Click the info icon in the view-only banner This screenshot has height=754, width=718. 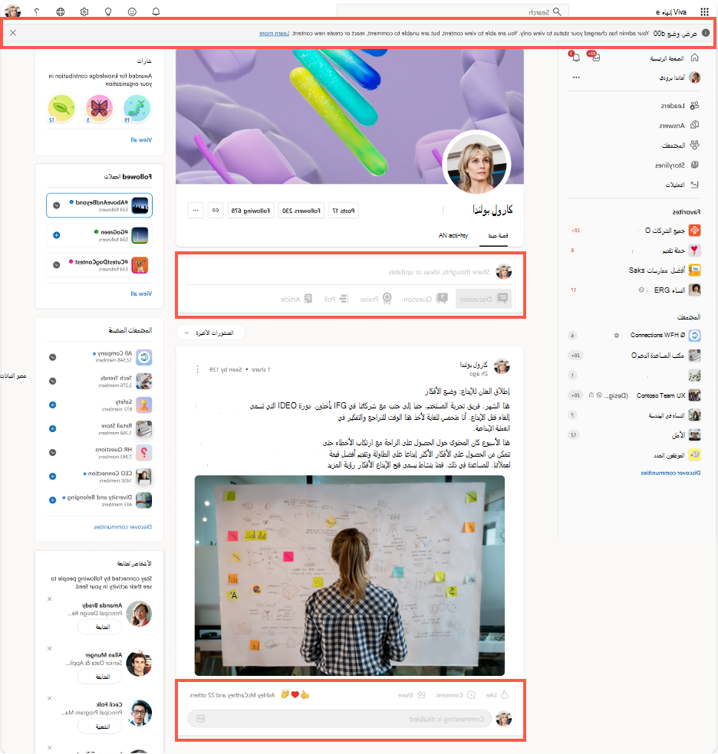(706, 33)
